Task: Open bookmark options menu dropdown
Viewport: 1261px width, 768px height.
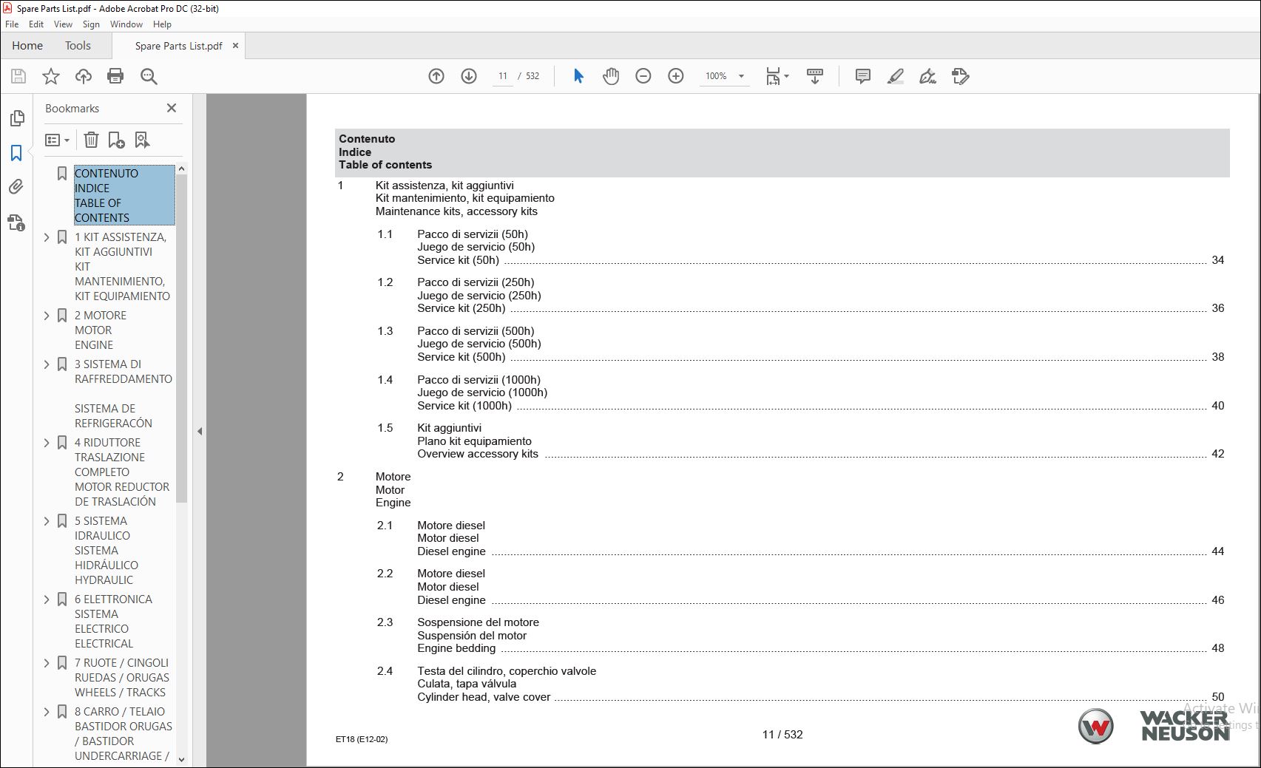Action: pyautogui.click(x=57, y=140)
